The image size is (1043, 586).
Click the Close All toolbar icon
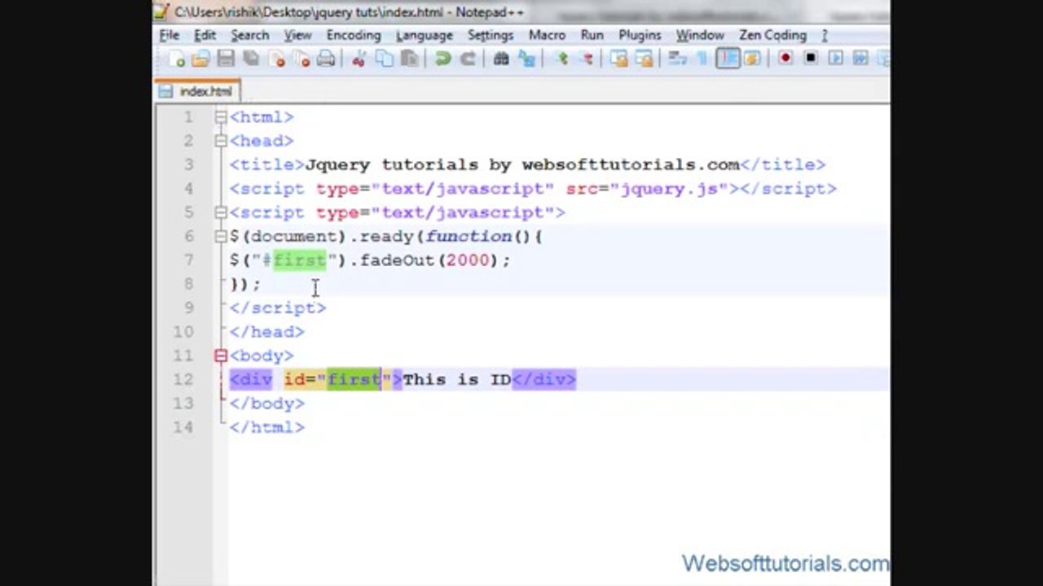(301, 59)
